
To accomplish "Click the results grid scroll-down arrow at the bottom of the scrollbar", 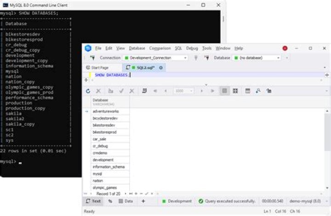I will [x=327, y=188].
